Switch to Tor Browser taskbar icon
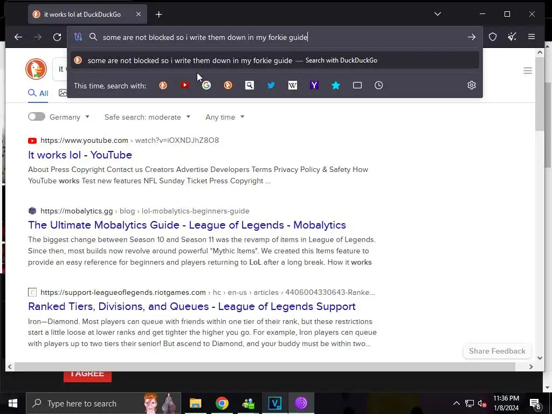 click(x=301, y=403)
